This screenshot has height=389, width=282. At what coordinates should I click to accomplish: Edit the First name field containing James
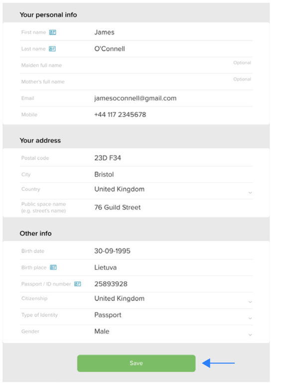point(137,32)
